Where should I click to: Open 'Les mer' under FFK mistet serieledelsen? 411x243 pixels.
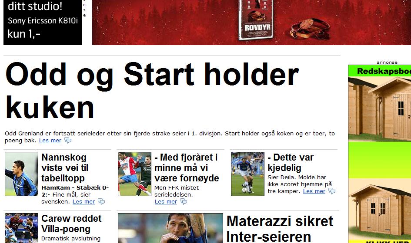point(166,202)
